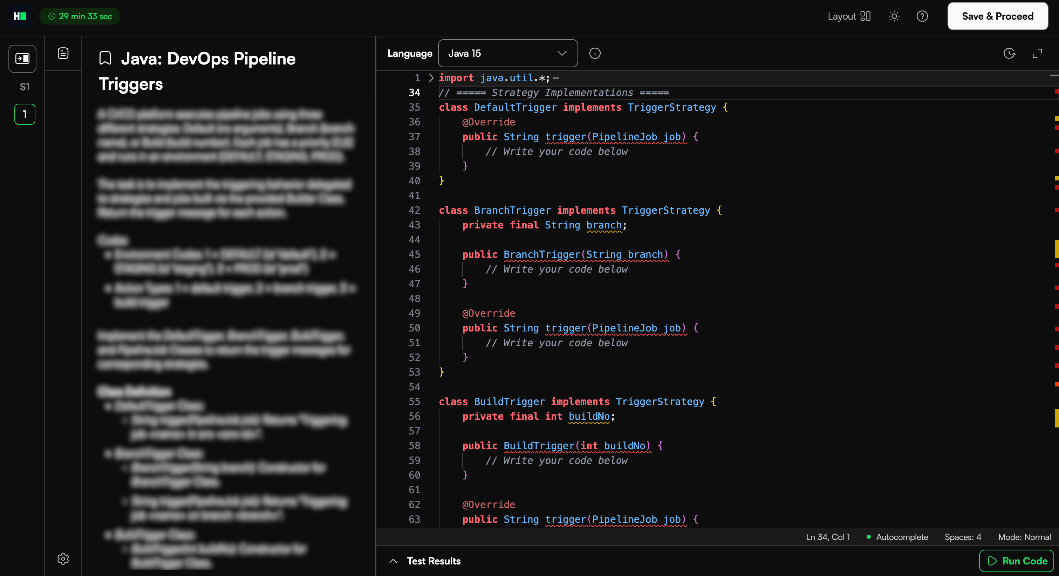Expand folded import code at line 1
Image resolution: width=1059 pixels, height=576 pixels.
pos(431,78)
